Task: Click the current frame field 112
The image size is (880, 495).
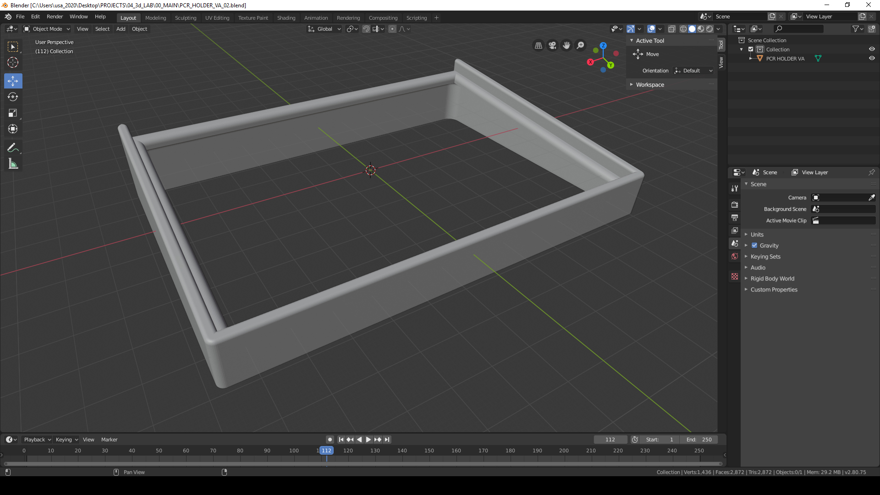Action: [x=610, y=440]
